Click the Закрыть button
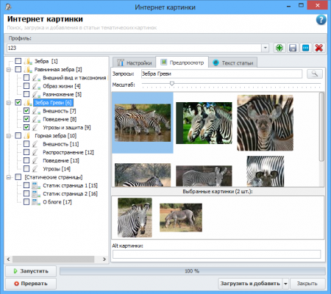Image resolution: width=331 pixels, height=294 pixels. coord(307,284)
